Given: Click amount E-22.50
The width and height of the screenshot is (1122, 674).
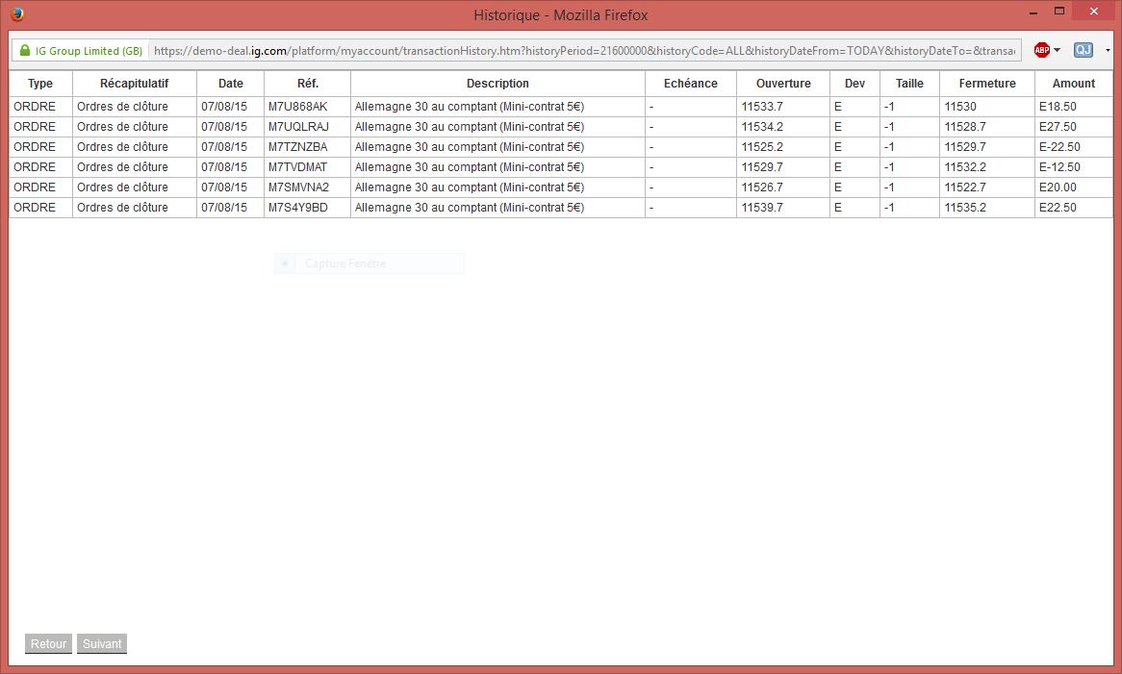Looking at the screenshot, I should click(x=1059, y=146).
